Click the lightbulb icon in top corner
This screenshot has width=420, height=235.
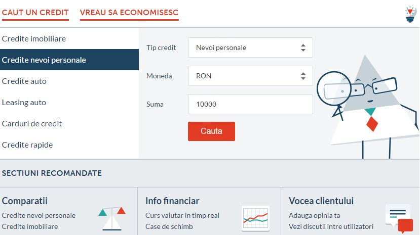click(410, 15)
